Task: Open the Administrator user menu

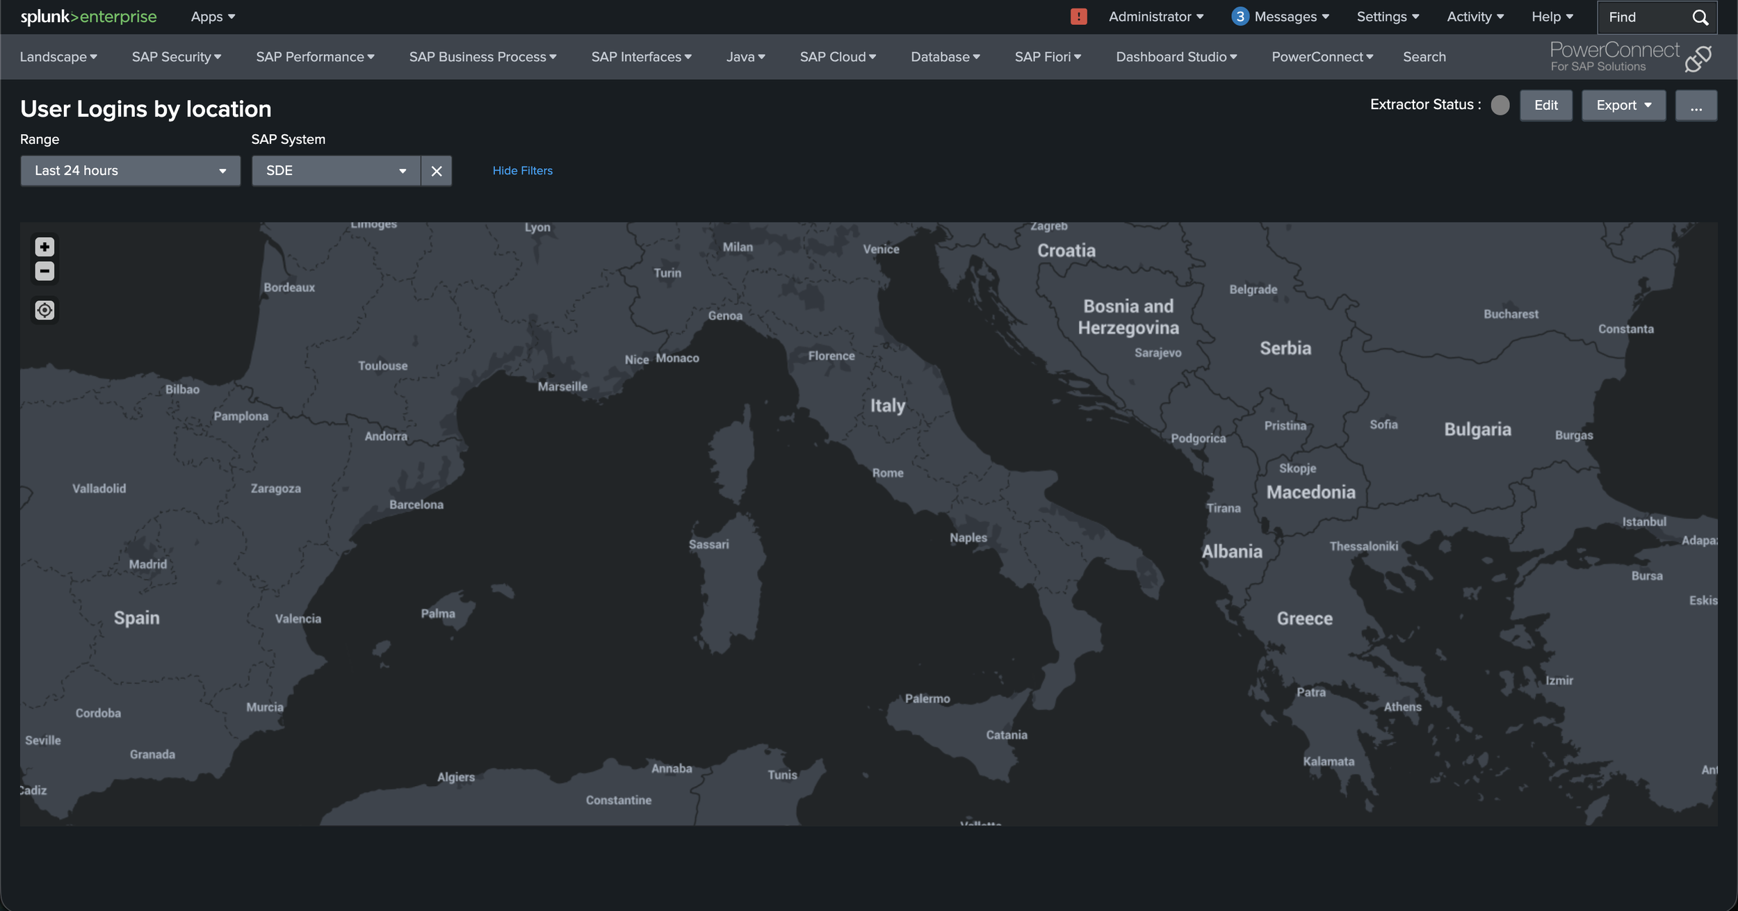Action: (x=1155, y=17)
